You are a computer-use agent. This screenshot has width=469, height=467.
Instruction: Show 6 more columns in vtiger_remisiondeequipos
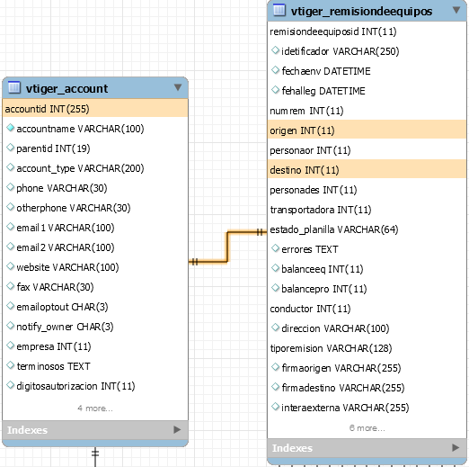[367, 428]
